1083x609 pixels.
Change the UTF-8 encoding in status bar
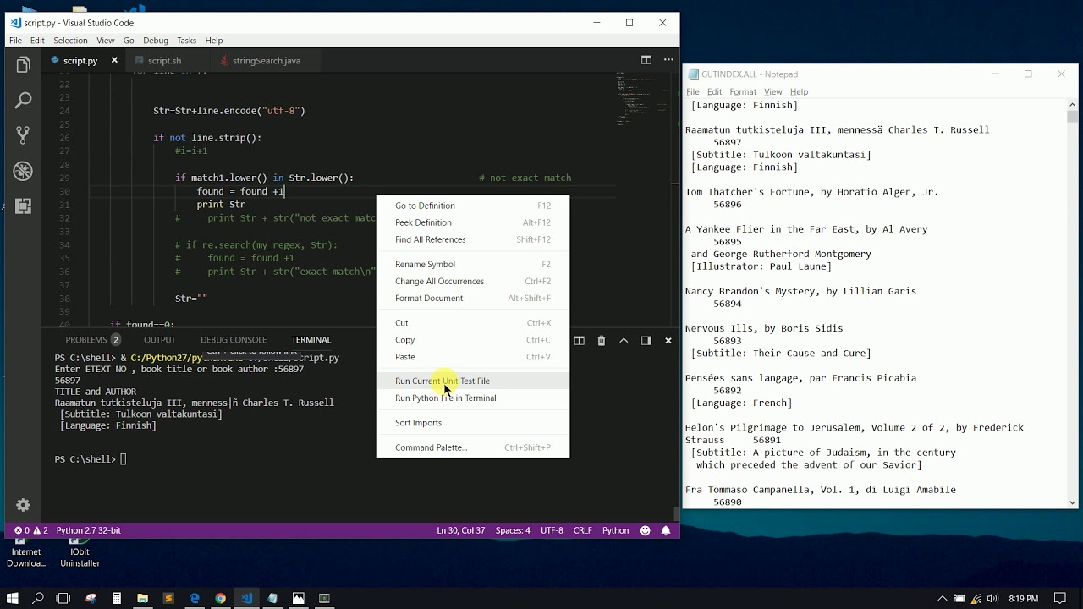(x=552, y=530)
